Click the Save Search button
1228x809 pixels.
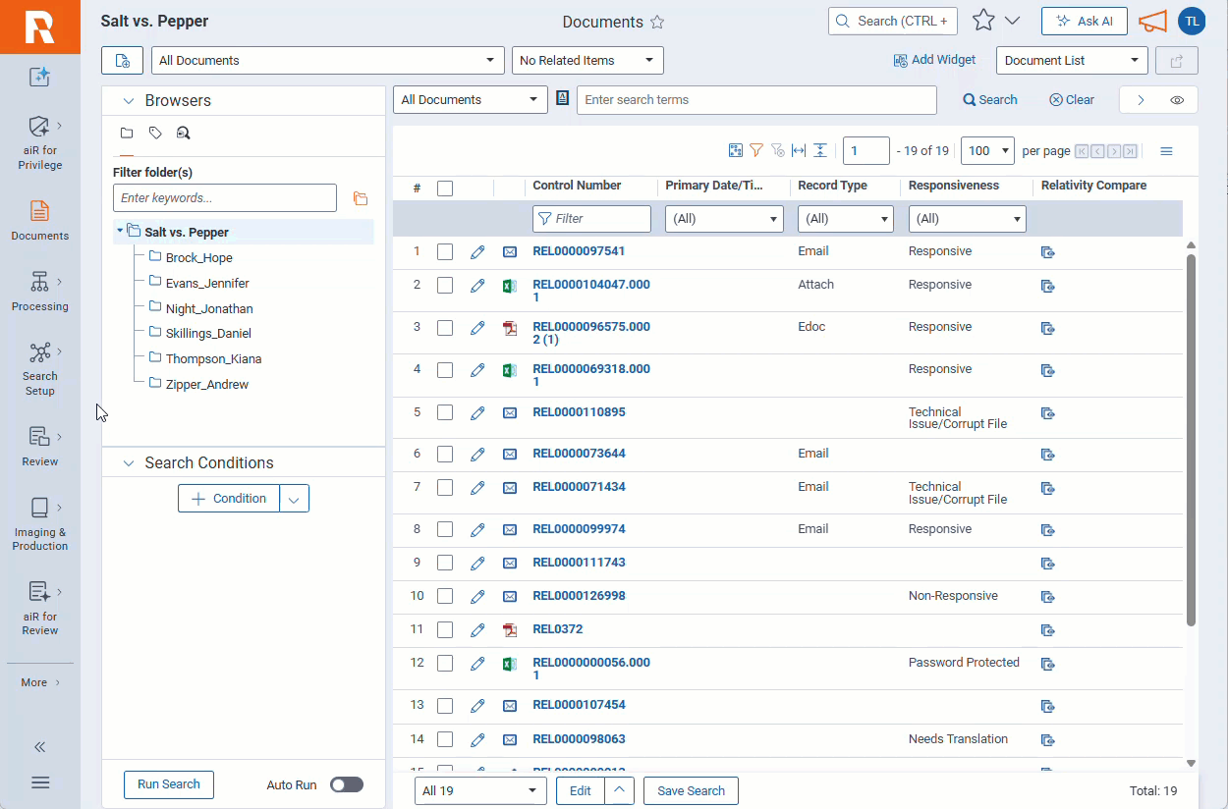[x=691, y=790]
